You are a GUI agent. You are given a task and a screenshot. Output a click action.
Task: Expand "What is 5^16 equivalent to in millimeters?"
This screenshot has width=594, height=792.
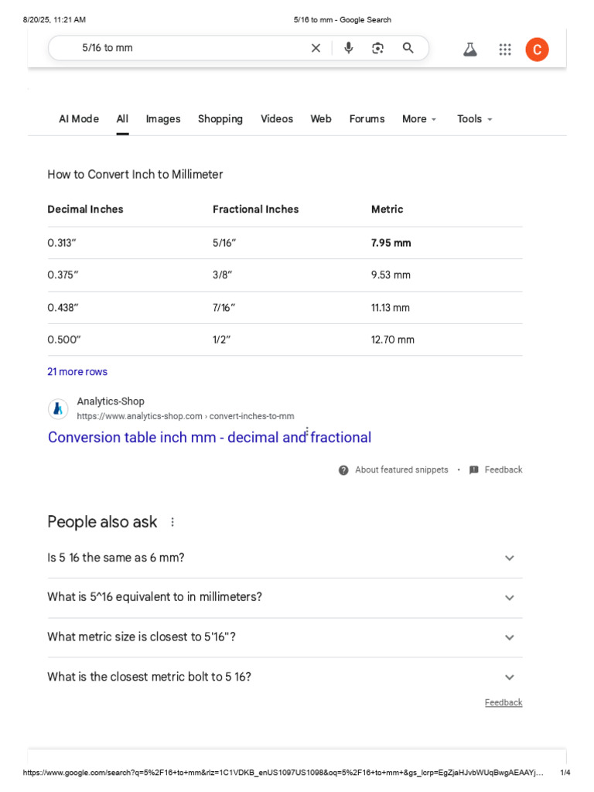509,598
